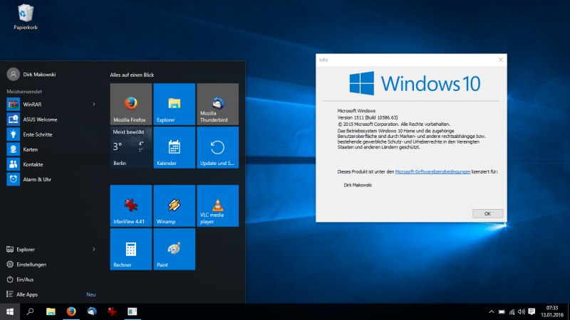The width and height of the screenshot is (570, 320).
Task: Click the Neu label beside Alle Apps
Action: click(91, 294)
